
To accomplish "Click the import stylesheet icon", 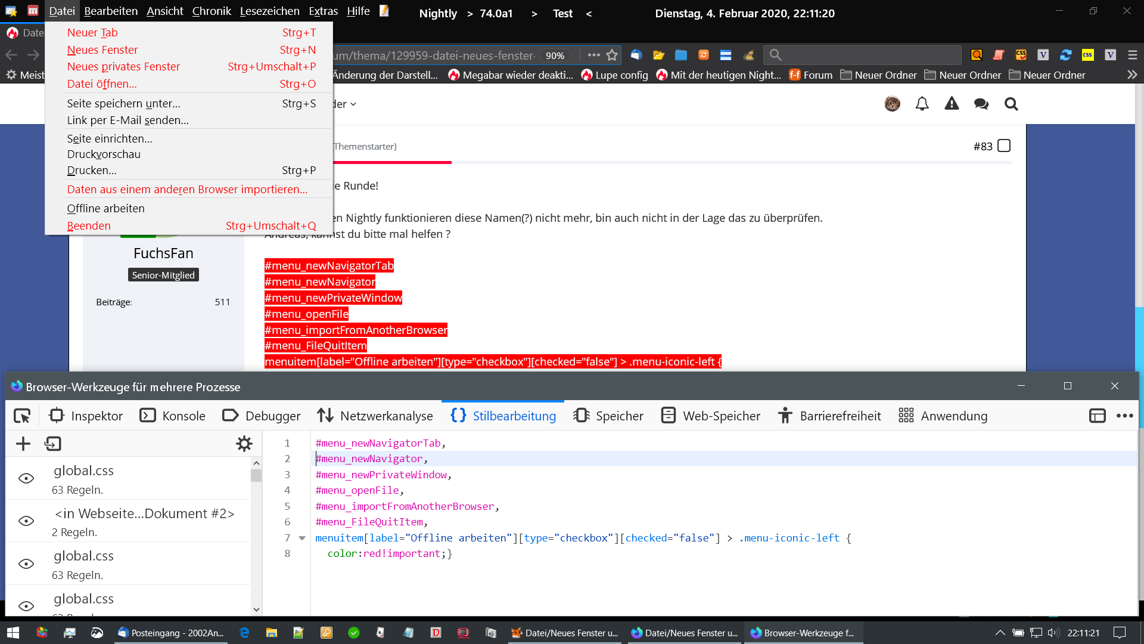I will [53, 444].
